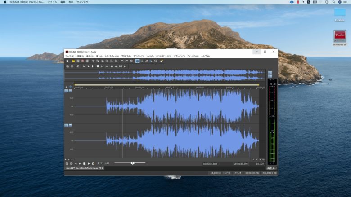Image resolution: width=351 pixels, height=197 pixels.
Task: Open a file with the yellow folder icon
Action: click(x=73, y=61)
